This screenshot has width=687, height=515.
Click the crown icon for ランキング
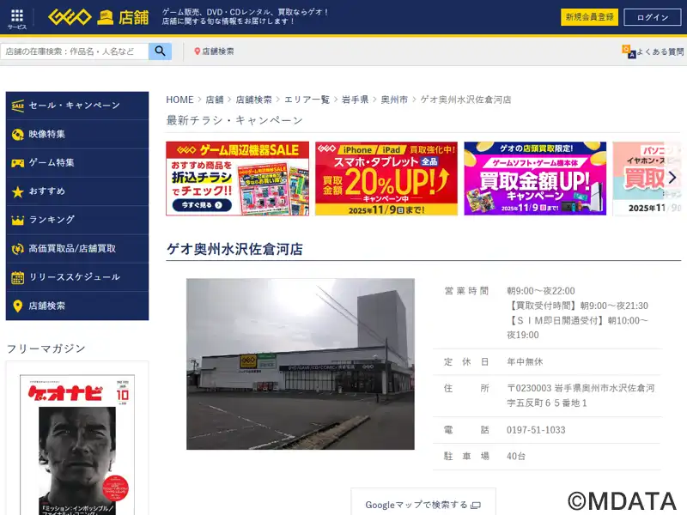(x=17, y=221)
